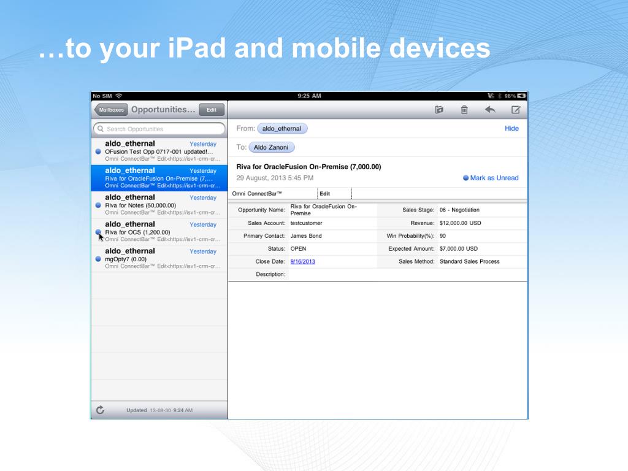Tap the Edit button beside Opportunities
The image size is (628, 471).
point(212,110)
